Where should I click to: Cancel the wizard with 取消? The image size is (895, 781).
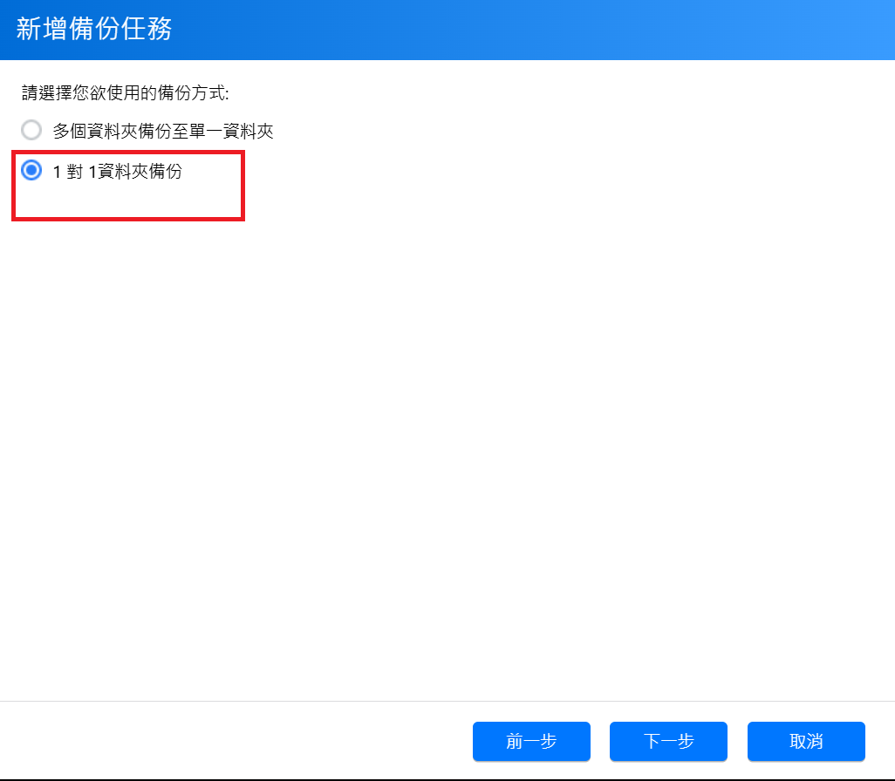click(807, 741)
